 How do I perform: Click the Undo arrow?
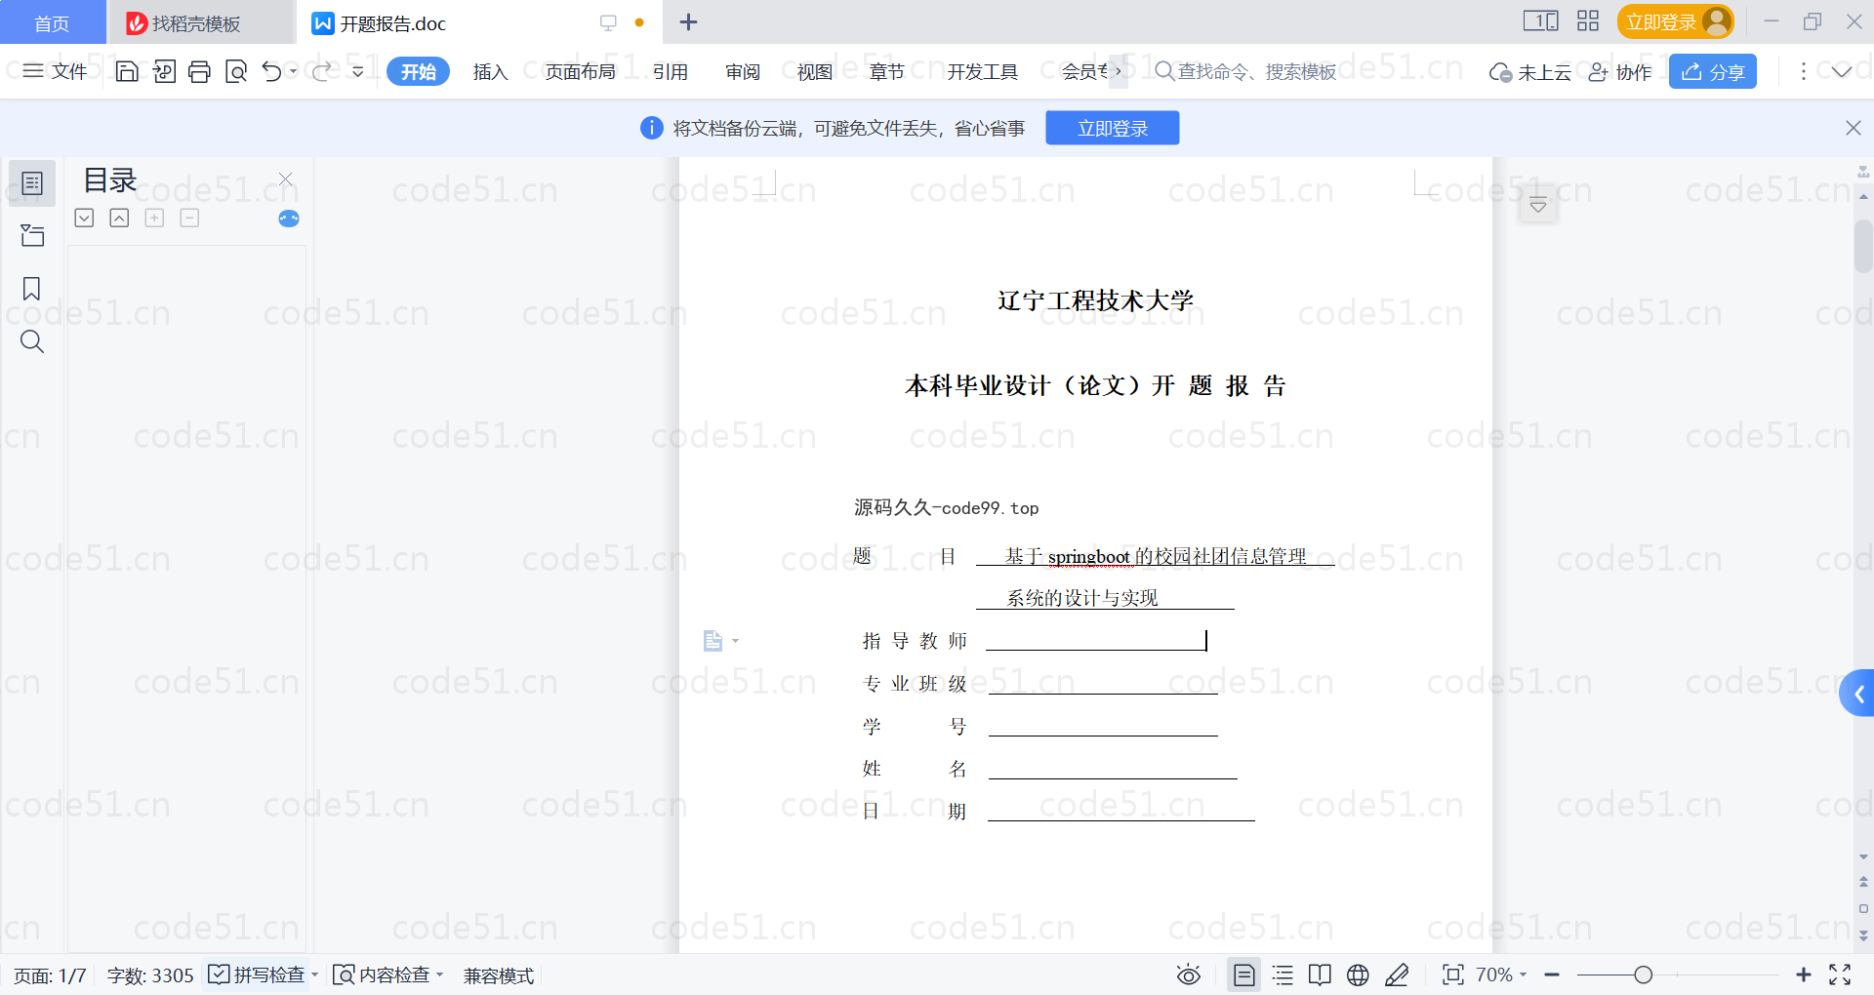[x=272, y=71]
